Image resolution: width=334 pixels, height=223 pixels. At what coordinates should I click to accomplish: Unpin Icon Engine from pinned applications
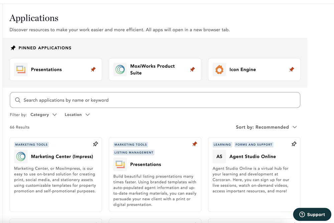click(292, 69)
